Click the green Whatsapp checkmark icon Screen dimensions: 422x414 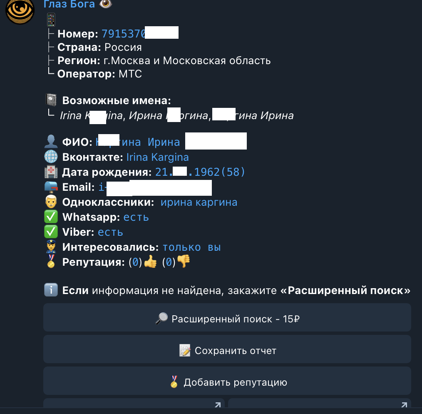pos(51,217)
